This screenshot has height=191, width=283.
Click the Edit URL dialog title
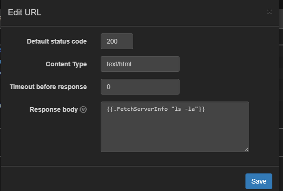coord(25,13)
